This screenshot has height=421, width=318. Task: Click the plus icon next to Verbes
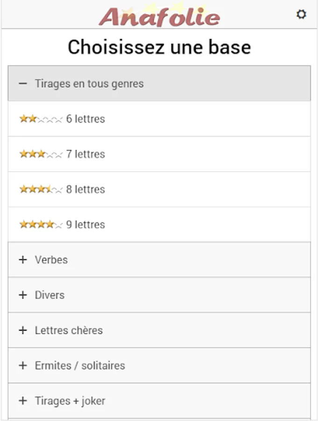click(x=22, y=260)
